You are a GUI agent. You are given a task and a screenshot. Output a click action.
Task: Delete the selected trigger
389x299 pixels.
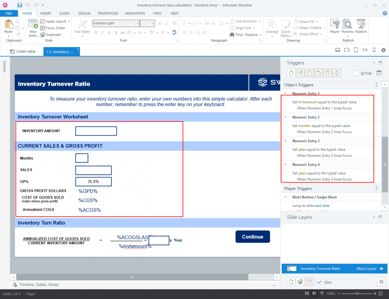327,72
